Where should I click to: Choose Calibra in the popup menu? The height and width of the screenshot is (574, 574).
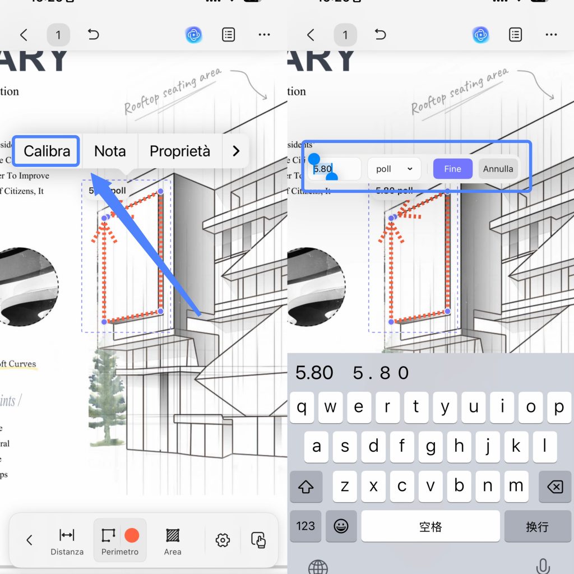(47, 151)
